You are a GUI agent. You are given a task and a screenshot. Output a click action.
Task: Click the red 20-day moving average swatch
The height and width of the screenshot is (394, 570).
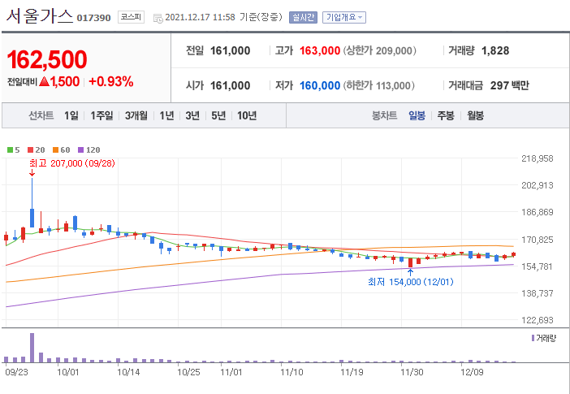[31, 150]
